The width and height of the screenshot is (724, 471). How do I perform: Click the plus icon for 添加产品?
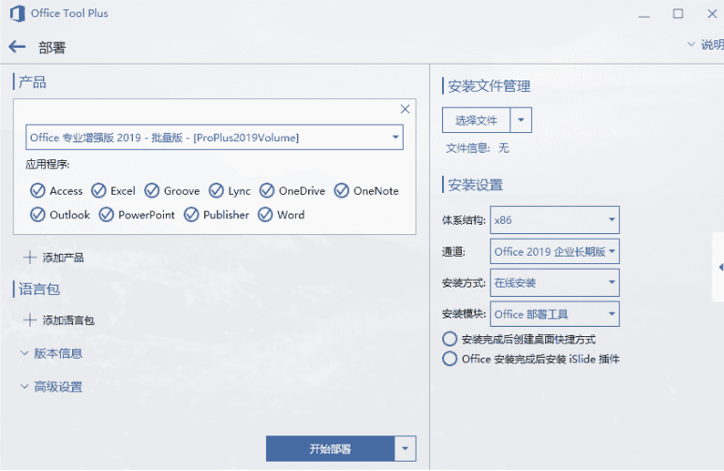click(x=30, y=258)
